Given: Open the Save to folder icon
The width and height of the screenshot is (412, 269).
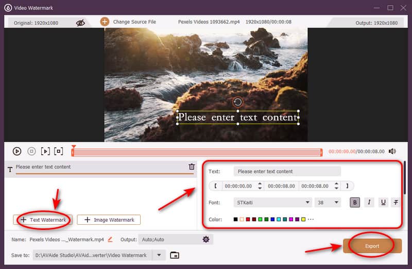Looking at the screenshot, I should 175,255.
